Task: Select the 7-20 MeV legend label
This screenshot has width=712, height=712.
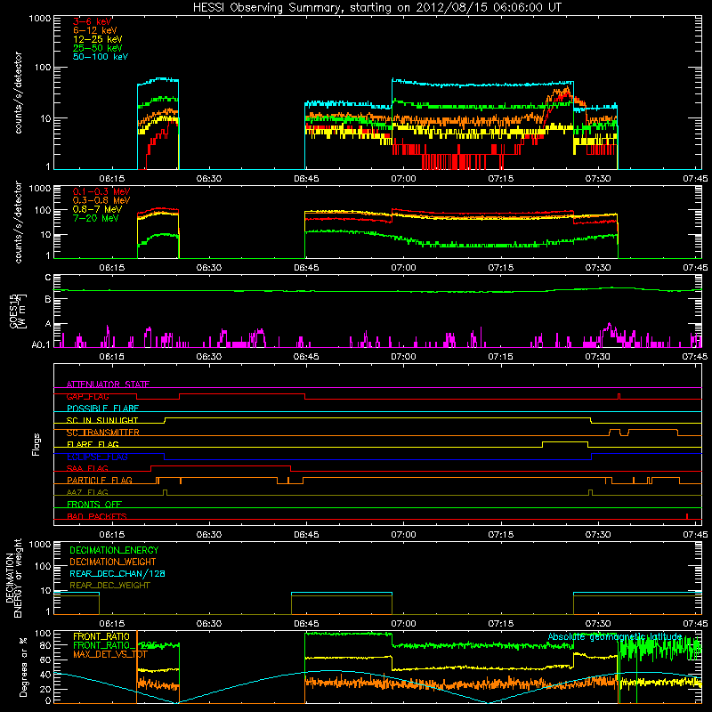Action: 96,218
